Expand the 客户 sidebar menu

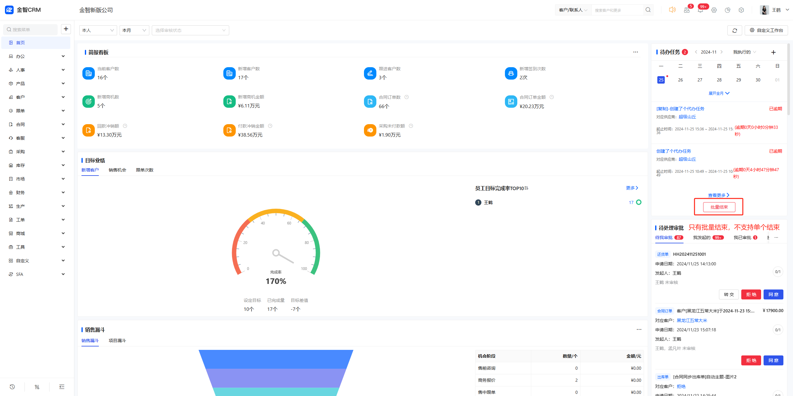(x=37, y=97)
